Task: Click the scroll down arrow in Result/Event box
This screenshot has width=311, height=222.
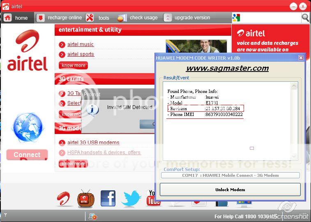Action: click(294, 157)
